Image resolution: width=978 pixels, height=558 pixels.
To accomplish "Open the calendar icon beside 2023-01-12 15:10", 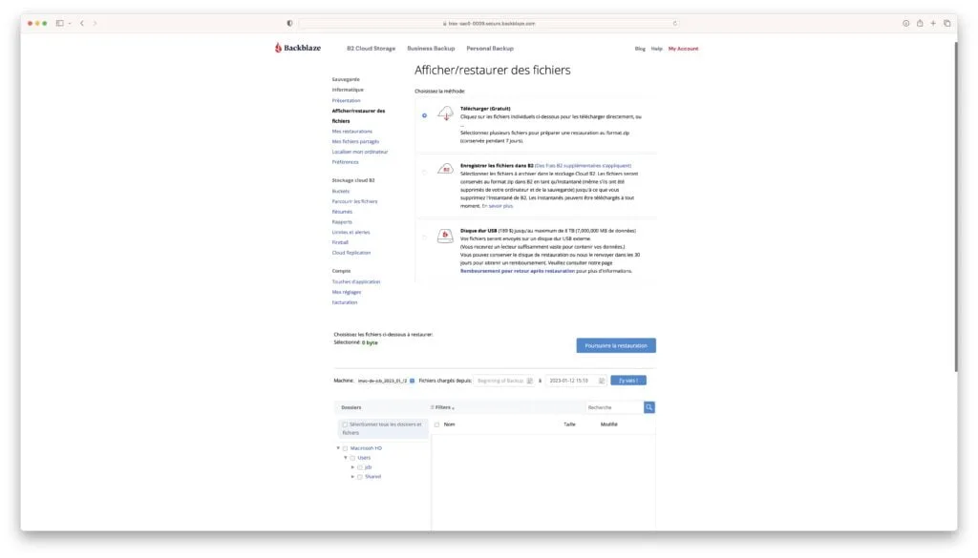I will tap(601, 382).
